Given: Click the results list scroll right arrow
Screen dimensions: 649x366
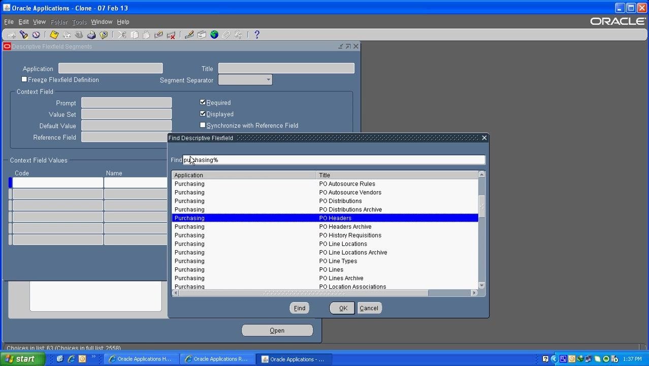Looking at the screenshot, I should pyautogui.click(x=474, y=293).
